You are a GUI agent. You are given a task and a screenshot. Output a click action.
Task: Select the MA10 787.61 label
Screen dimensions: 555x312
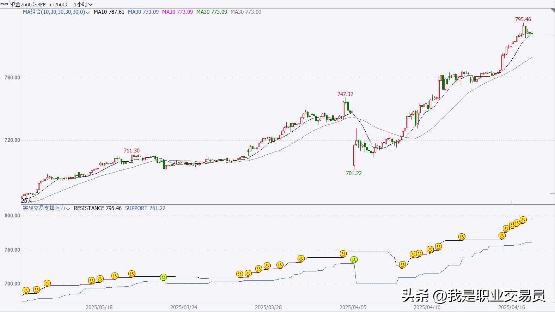109,12
